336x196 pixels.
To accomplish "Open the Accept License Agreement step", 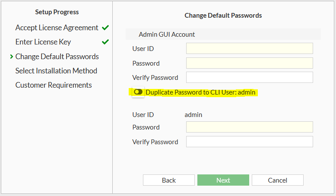I will (57, 28).
